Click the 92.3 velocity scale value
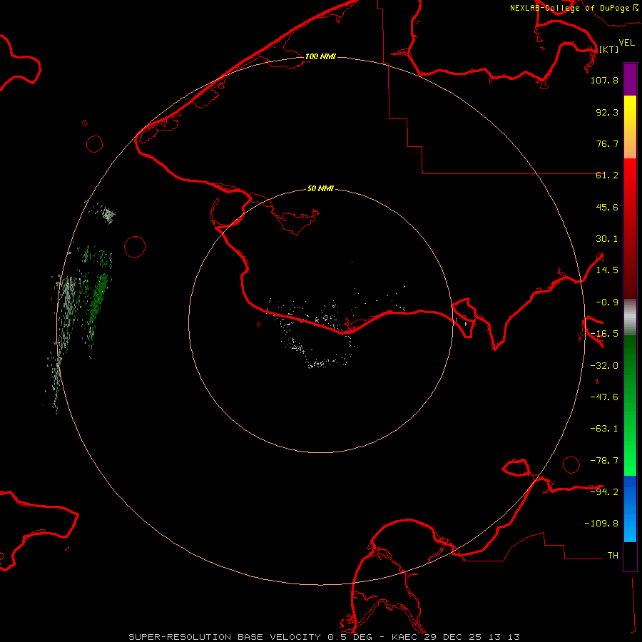Screen dimensions: 642x642 tap(607, 112)
